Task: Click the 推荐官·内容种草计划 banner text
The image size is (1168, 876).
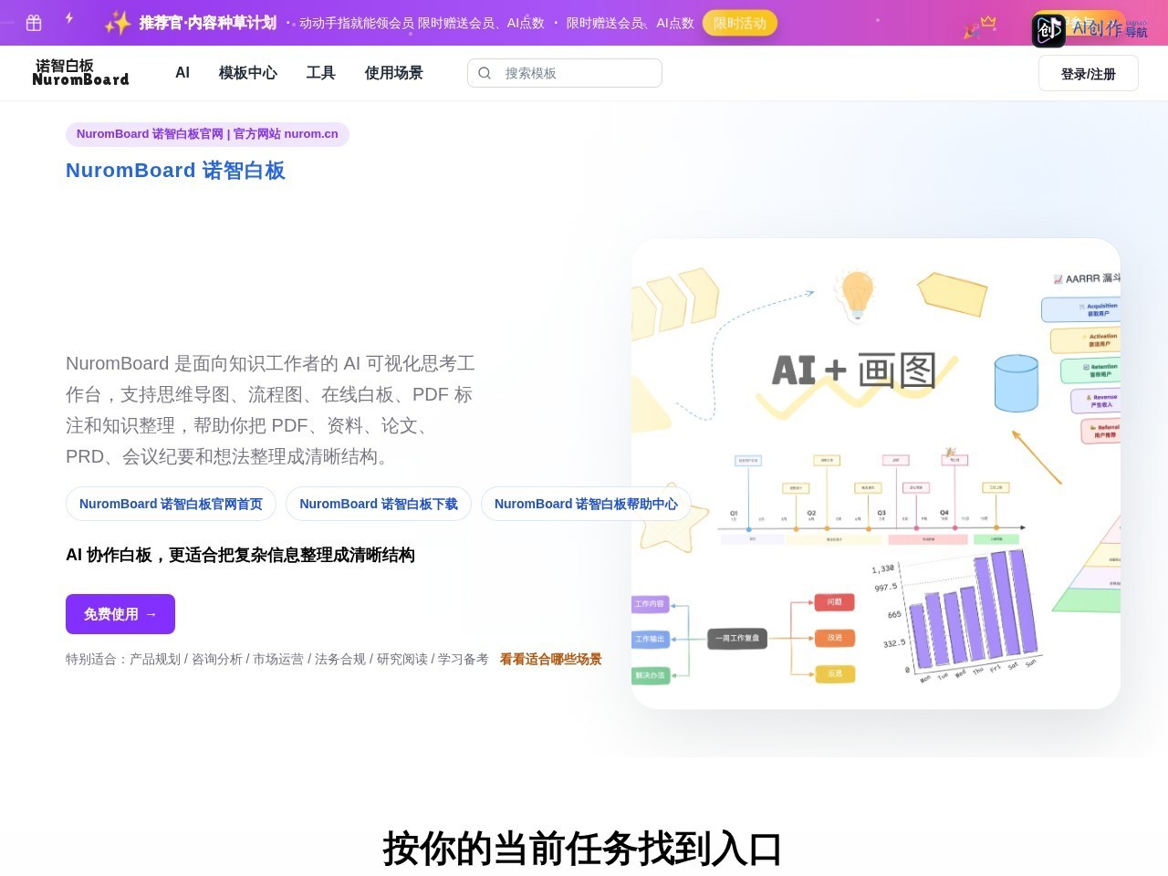Action: (208, 23)
